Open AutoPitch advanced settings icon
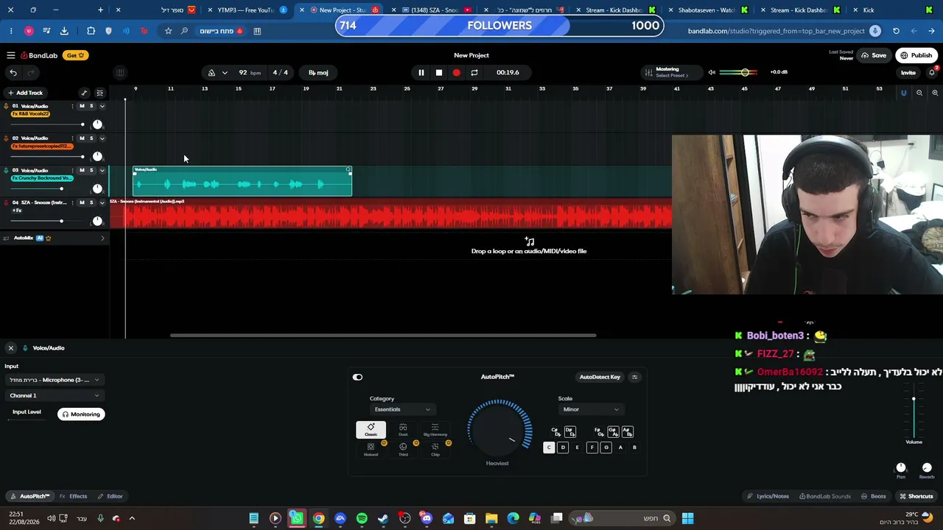 point(634,377)
